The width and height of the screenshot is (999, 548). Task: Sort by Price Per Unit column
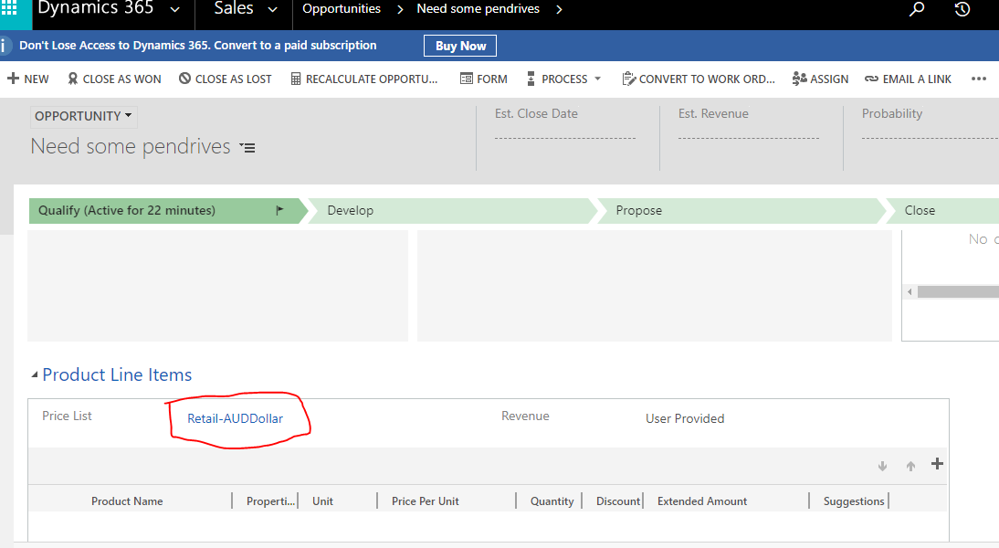425,501
